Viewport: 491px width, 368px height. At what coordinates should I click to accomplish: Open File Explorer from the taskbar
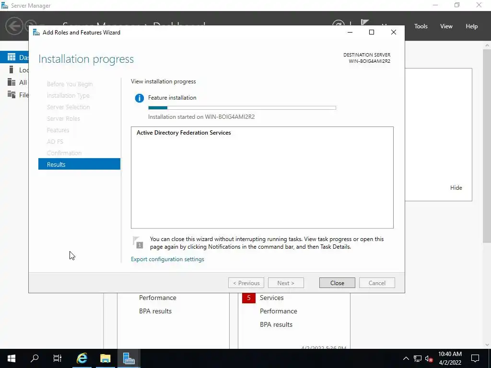click(105, 358)
